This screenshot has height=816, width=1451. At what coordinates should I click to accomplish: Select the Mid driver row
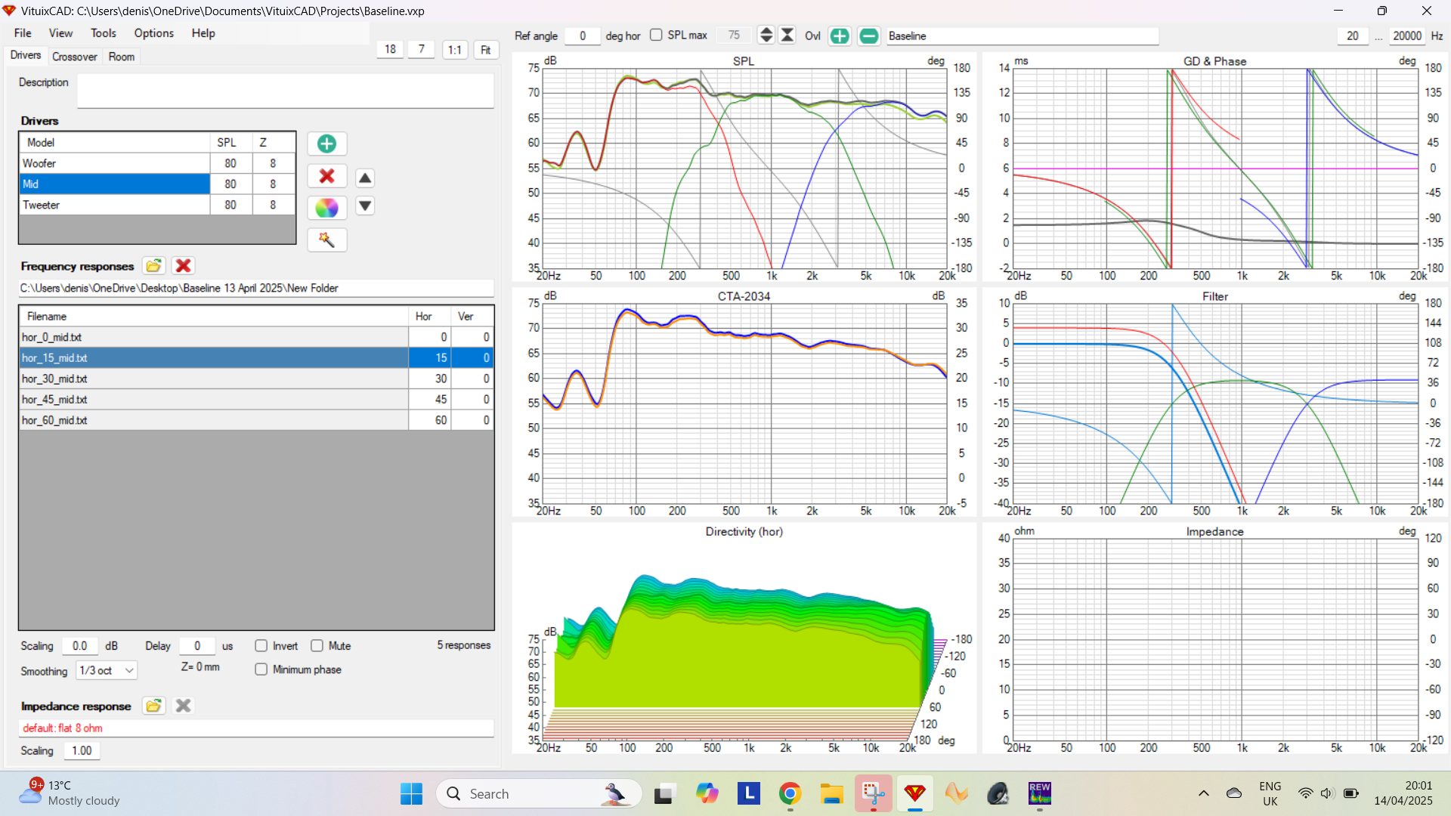[x=157, y=184]
